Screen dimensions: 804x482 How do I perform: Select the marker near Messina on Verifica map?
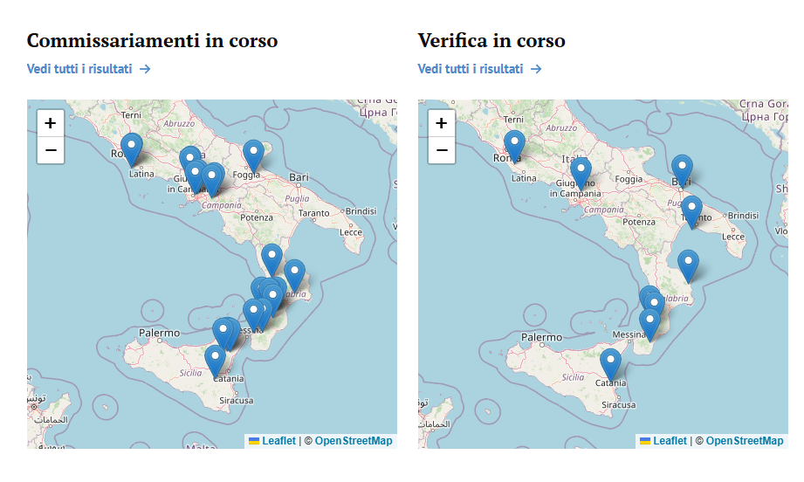click(649, 325)
